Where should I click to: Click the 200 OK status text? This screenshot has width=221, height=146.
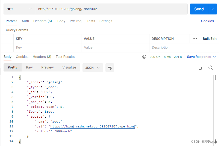[x=155, y=57]
